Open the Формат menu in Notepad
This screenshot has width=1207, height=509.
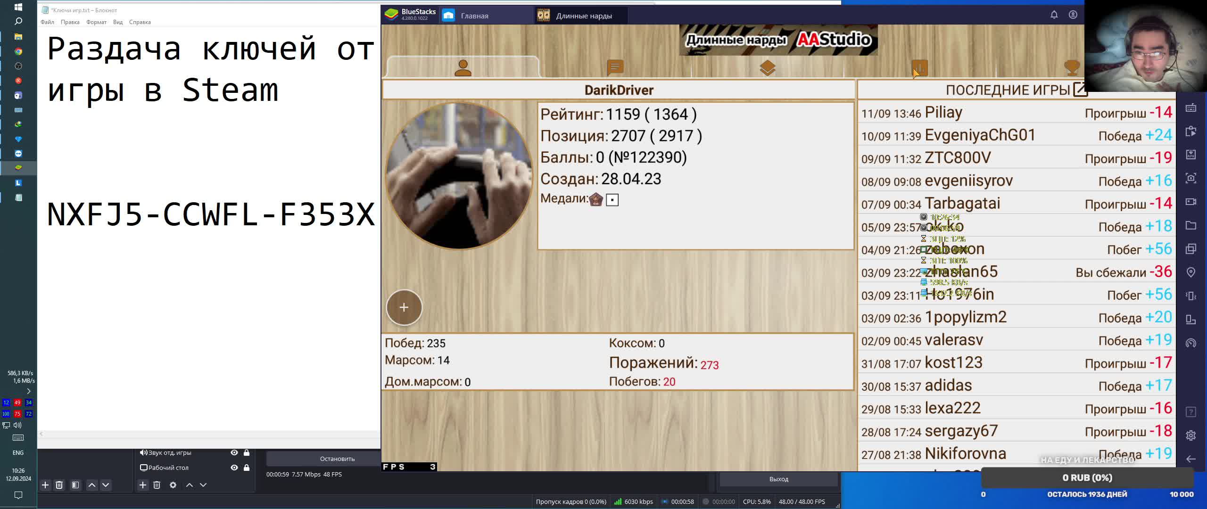[96, 22]
